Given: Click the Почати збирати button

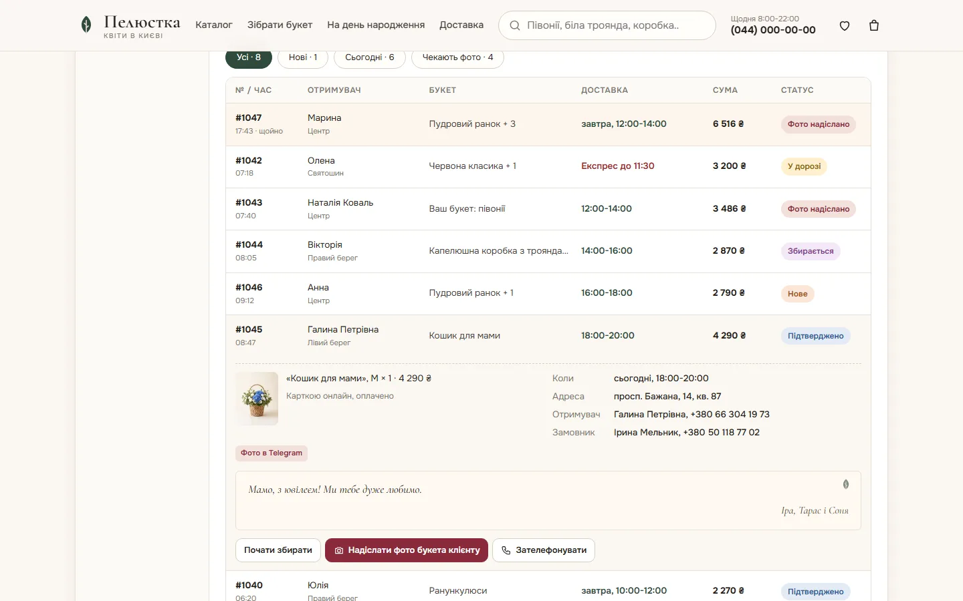Looking at the screenshot, I should [278, 550].
